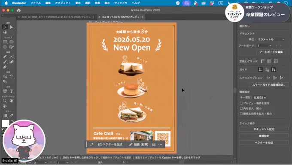Open the オブジェクト menu
This screenshot has height=165, width=292.
pos(63,3)
